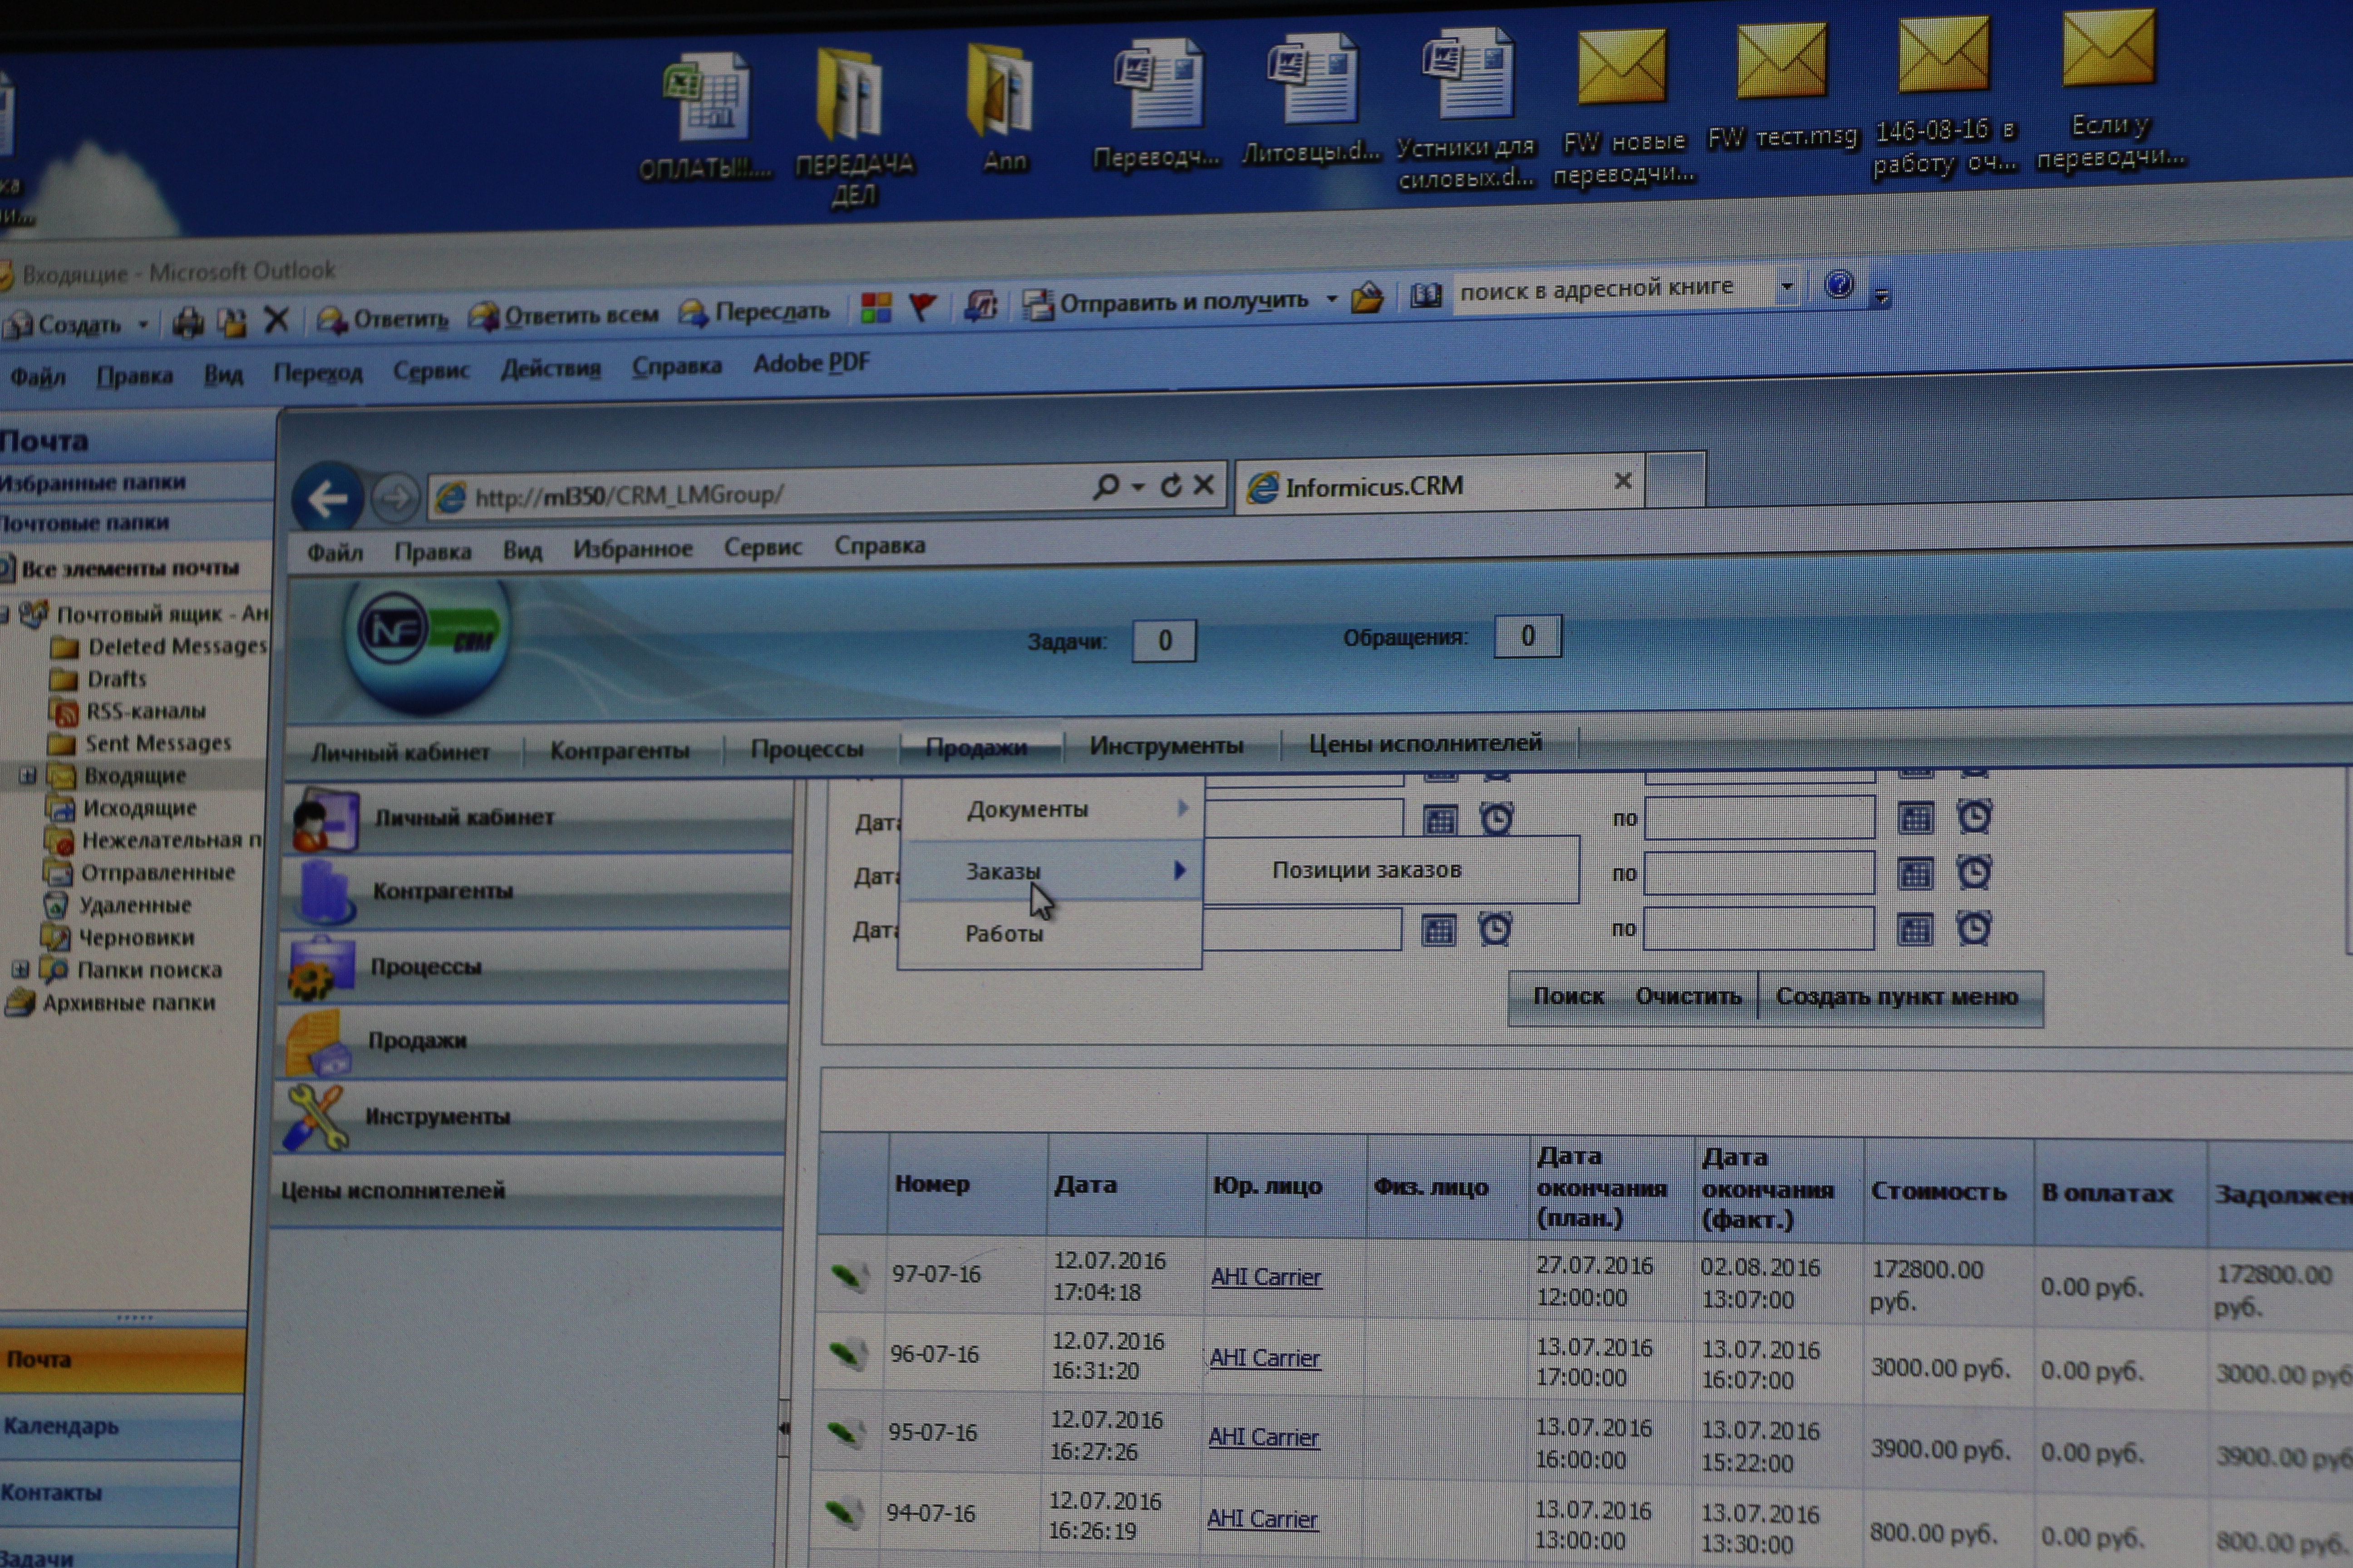This screenshot has width=2353, height=1568.
Task: Click the delete X icon in Outlook toolbar
Action: click(276, 320)
